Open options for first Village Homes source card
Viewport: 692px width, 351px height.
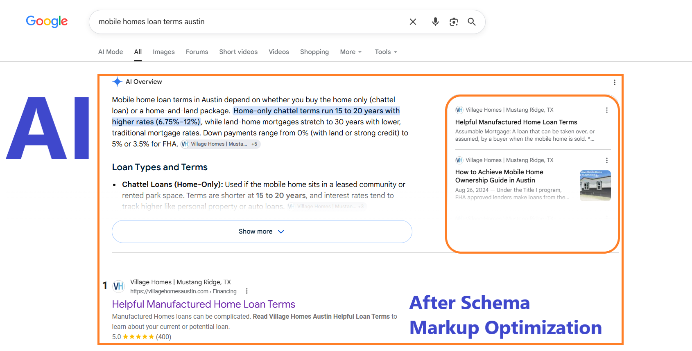click(x=607, y=110)
